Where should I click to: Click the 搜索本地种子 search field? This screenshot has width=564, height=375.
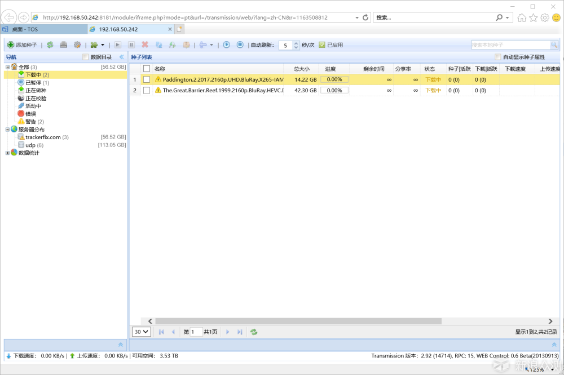pyautogui.click(x=510, y=44)
